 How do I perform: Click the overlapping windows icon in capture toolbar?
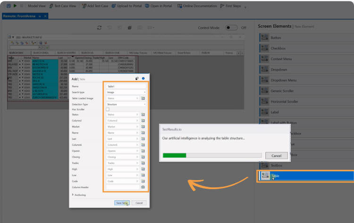(130, 28)
